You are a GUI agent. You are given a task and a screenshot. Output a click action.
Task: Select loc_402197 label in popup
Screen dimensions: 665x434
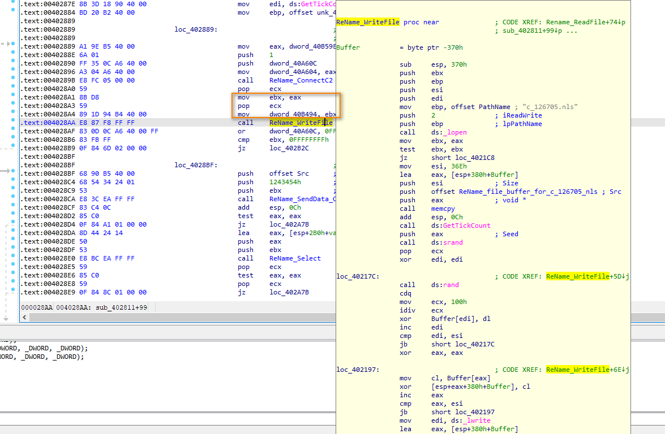tap(358, 369)
